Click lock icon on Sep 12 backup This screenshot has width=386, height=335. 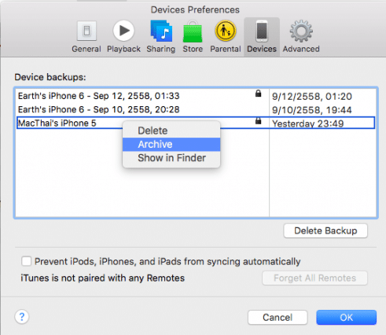coord(258,94)
